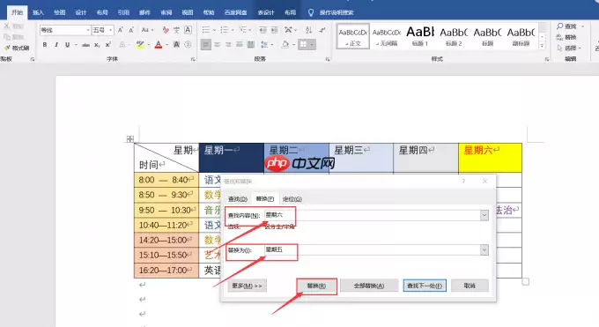Apply multilevel list
The image size is (599, 327).
(x=242, y=30)
